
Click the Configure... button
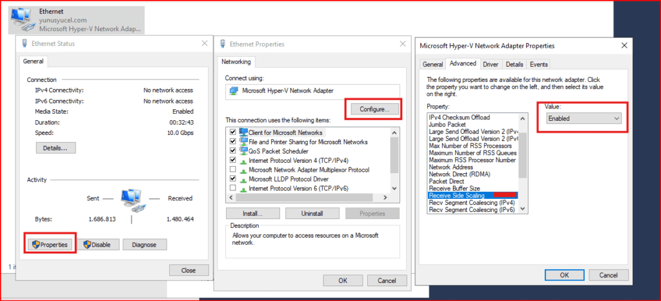pyautogui.click(x=374, y=109)
